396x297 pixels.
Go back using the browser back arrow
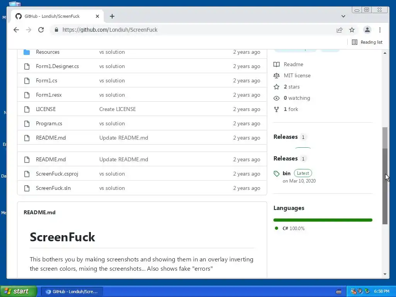tap(16, 30)
